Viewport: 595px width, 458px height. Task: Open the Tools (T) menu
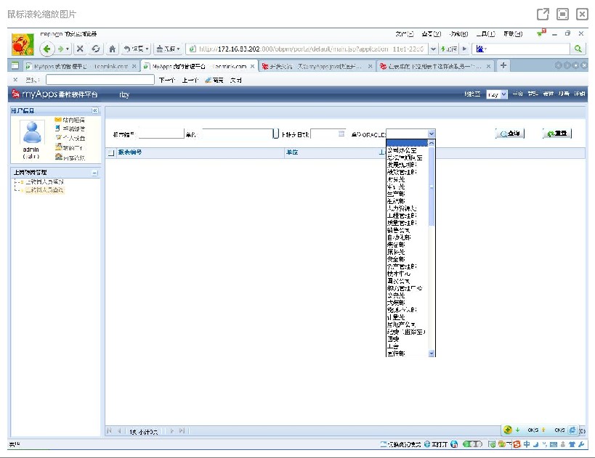[x=486, y=33]
